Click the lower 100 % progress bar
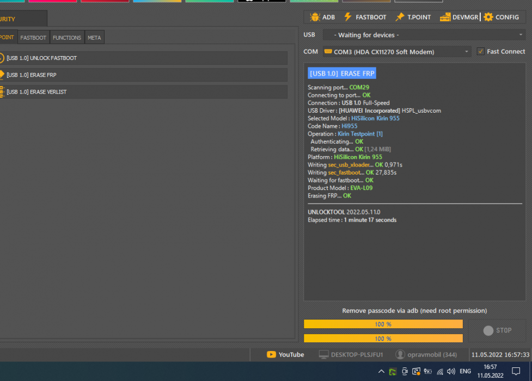This screenshot has width=532, height=381. [x=383, y=338]
